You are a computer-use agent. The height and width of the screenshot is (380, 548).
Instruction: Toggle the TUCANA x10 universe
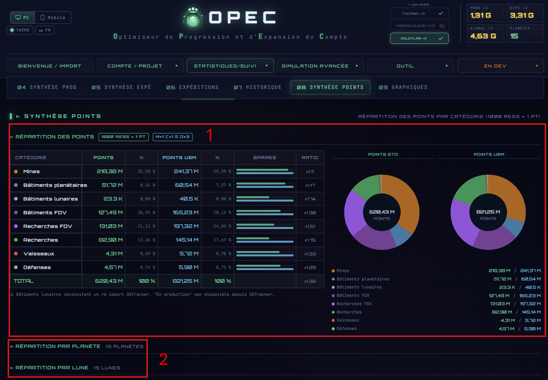pos(419,13)
